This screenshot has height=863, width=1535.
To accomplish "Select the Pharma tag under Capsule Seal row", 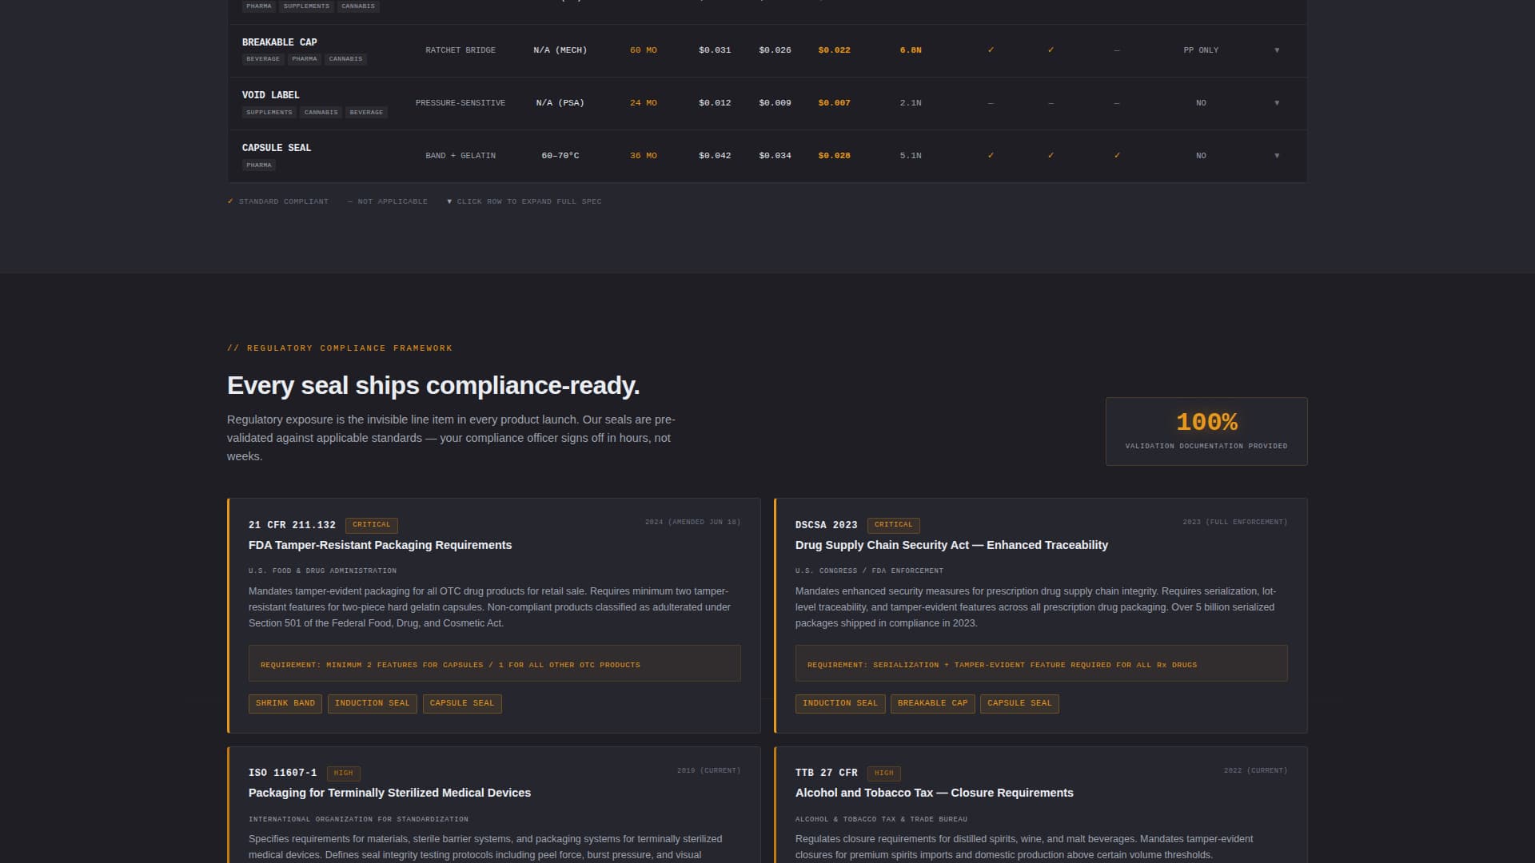I will point(259,165).
